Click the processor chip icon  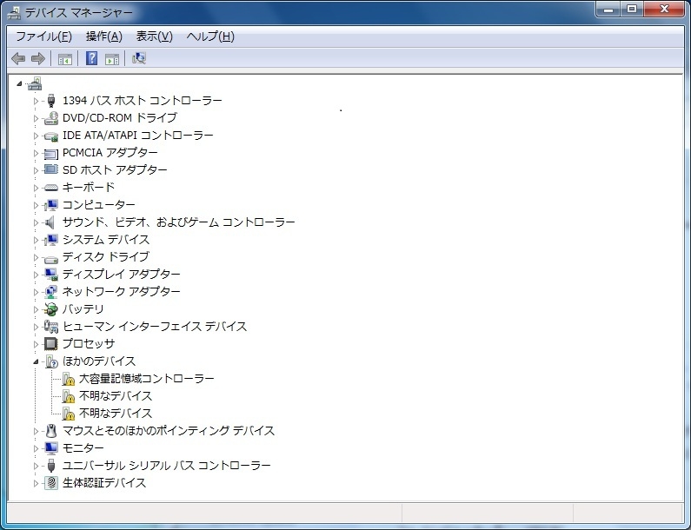pos(51,344)
